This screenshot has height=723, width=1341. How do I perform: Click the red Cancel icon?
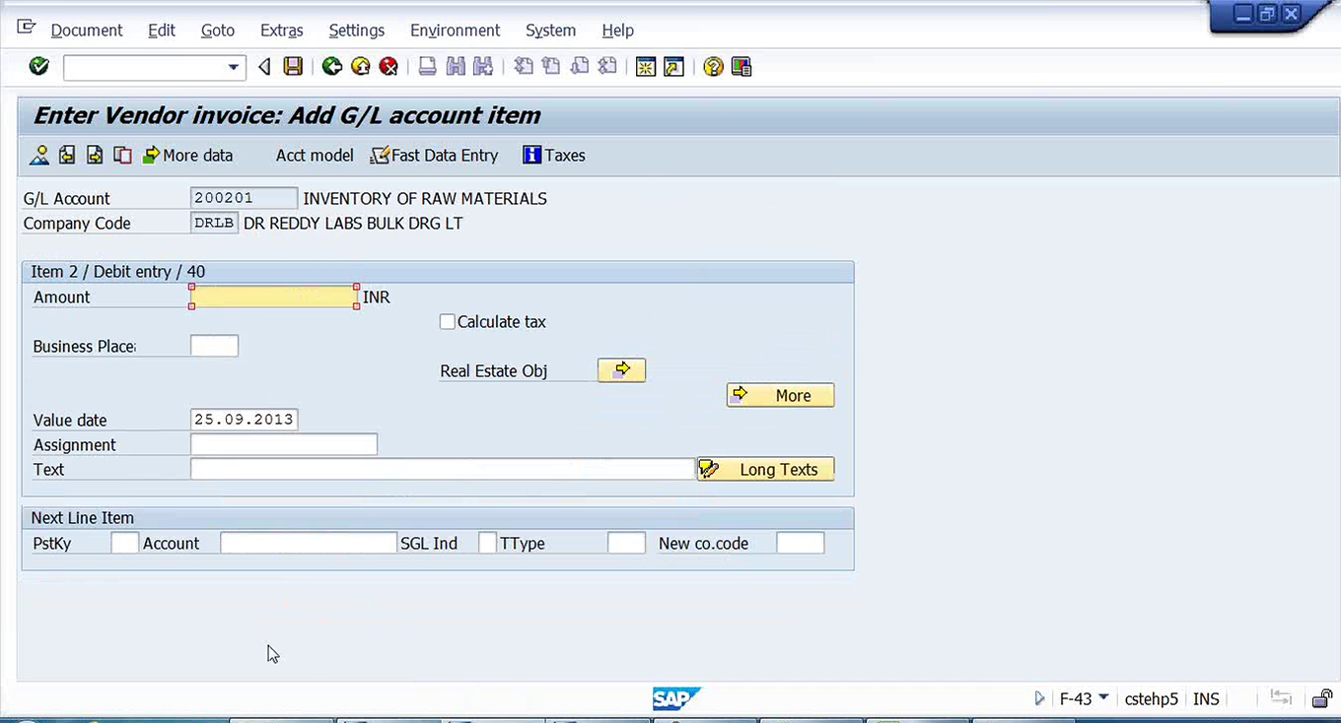click(x=389, y=66)
